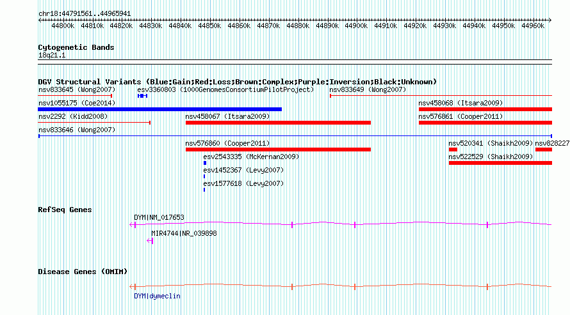The width and height of the screenshot is (570, 315).
Task: Click the small blue esv2543335 marker
Action: [x=205, y=163]
